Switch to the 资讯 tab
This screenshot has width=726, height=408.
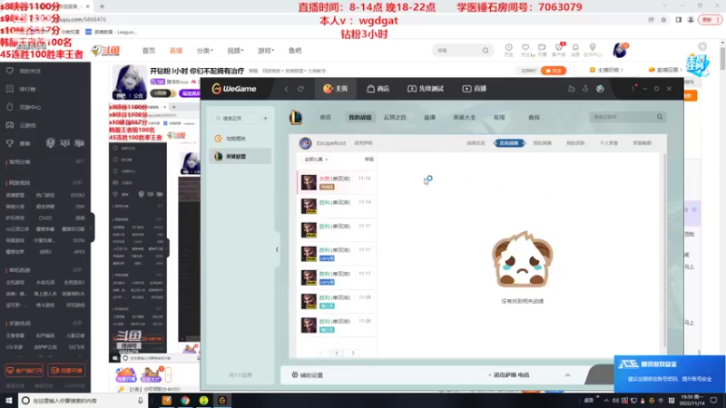click(x=326, y=118)
